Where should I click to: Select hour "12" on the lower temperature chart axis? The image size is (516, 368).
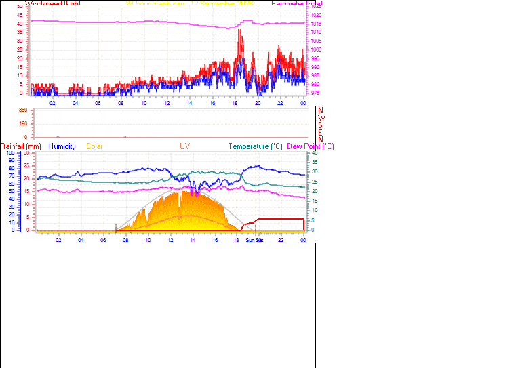click(x=170, y=240)
